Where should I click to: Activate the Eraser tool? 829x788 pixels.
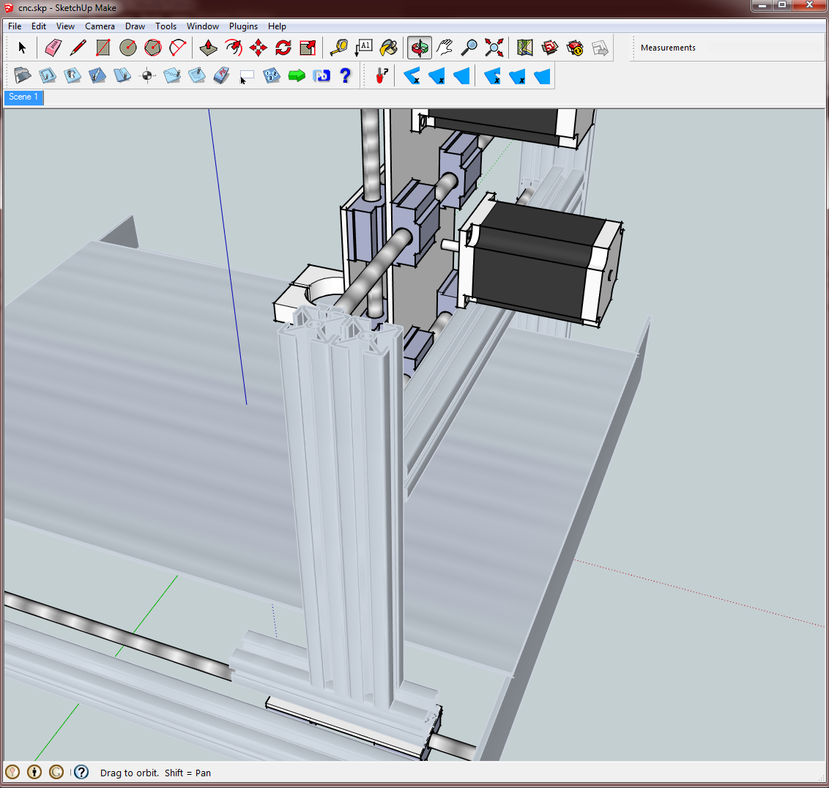point(52,47)
